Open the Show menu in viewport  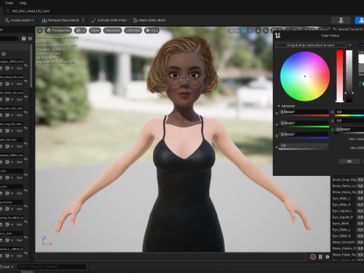95,30
